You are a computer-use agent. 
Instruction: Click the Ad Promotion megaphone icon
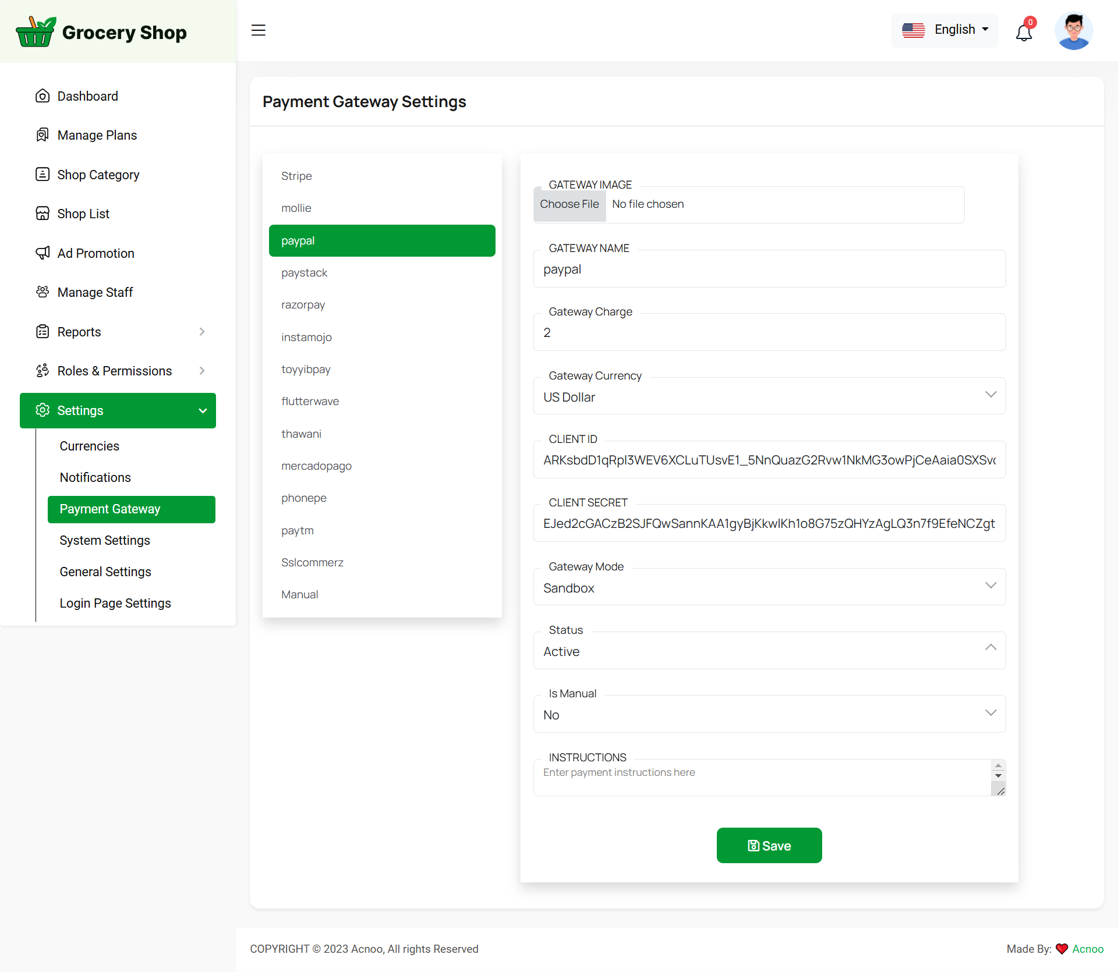(43, 253)
